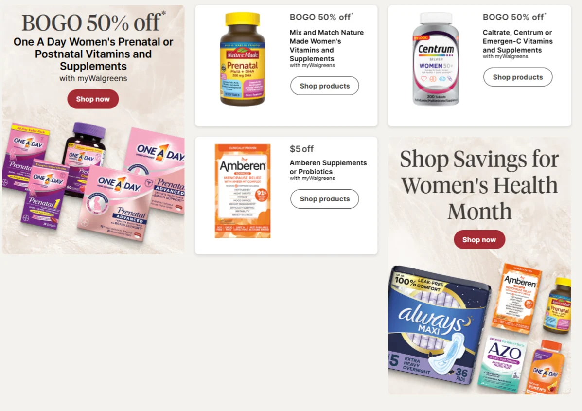Click the Nature Made Prenatal bottle image

point(242,59)
